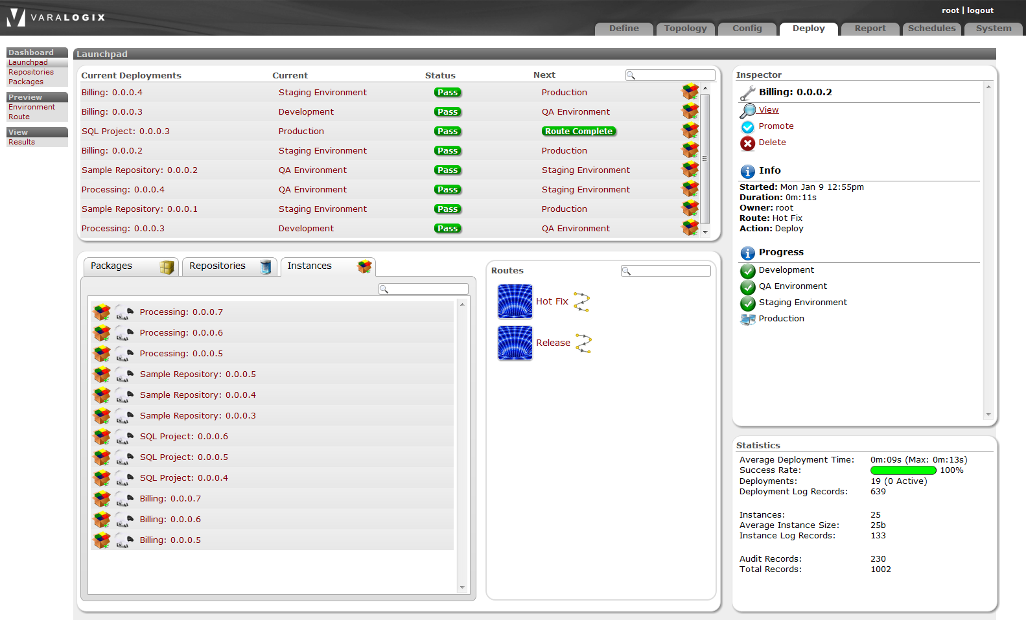
Task: Click cube icon in SQL Project: 0.0.0.3 row
Action: coord(690,131)
